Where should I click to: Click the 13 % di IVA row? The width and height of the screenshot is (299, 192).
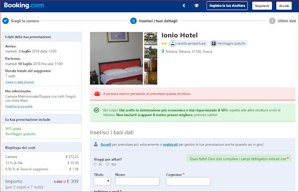coord(42,163)
